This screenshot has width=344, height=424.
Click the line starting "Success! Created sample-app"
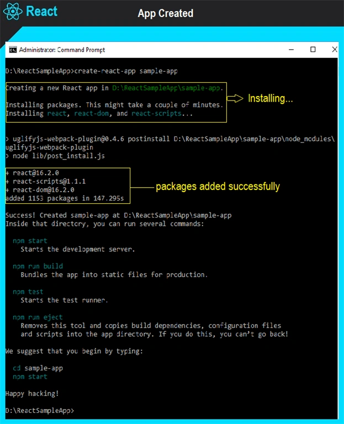[119, 215]
